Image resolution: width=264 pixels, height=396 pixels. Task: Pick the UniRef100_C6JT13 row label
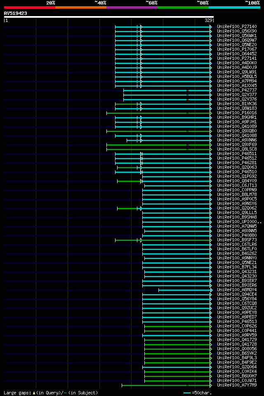pyautogui.click(x=237, y=186)
